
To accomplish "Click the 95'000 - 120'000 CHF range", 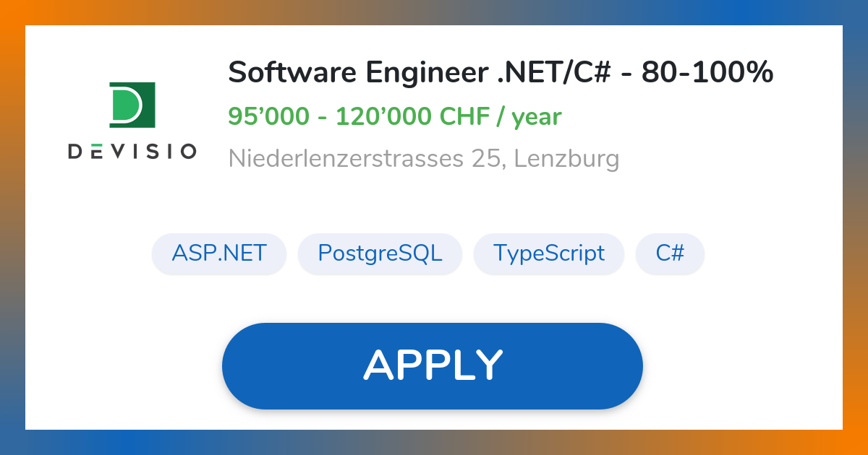I will (395, 116).
